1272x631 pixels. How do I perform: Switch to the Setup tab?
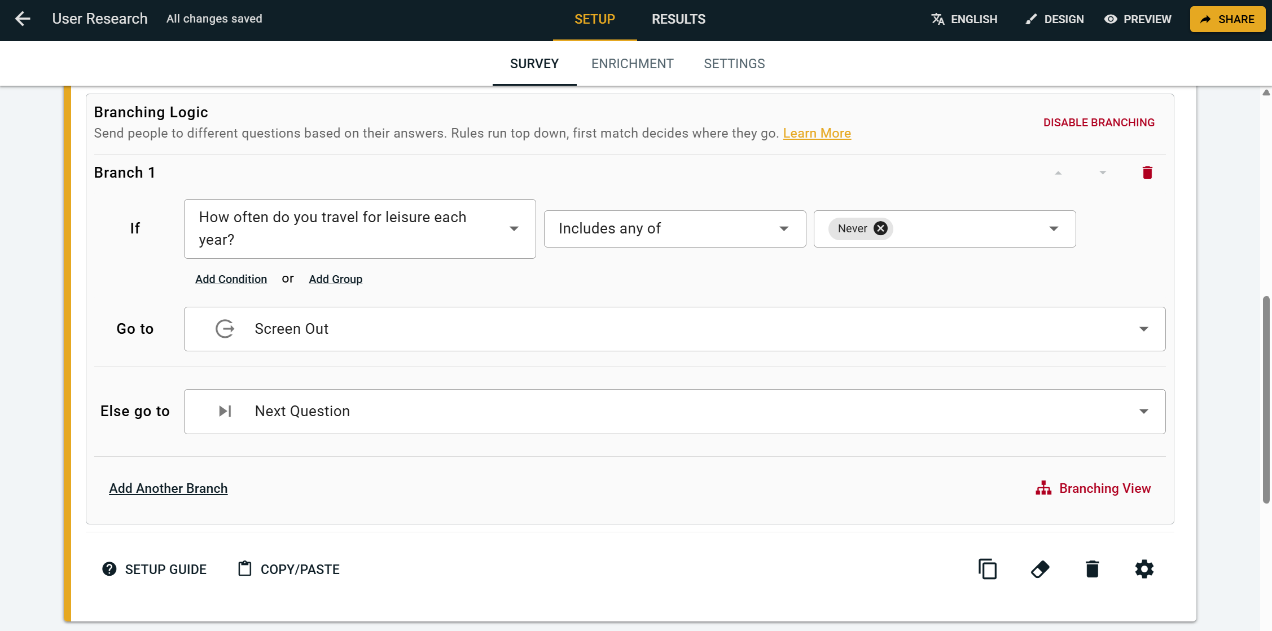595,19
